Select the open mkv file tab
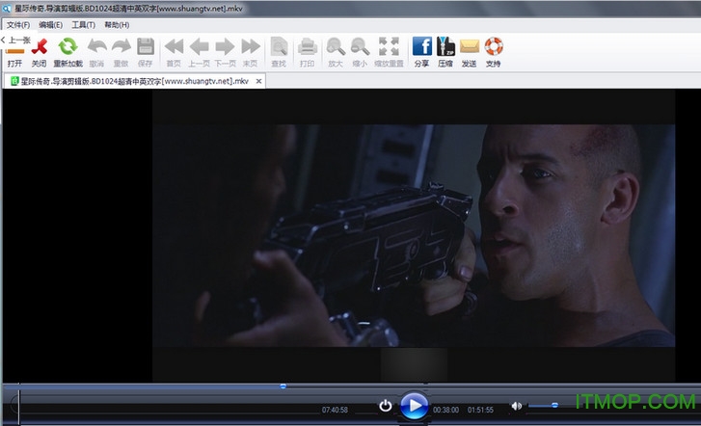This screenshot has height=426, width=701. (x=135, y=81)
